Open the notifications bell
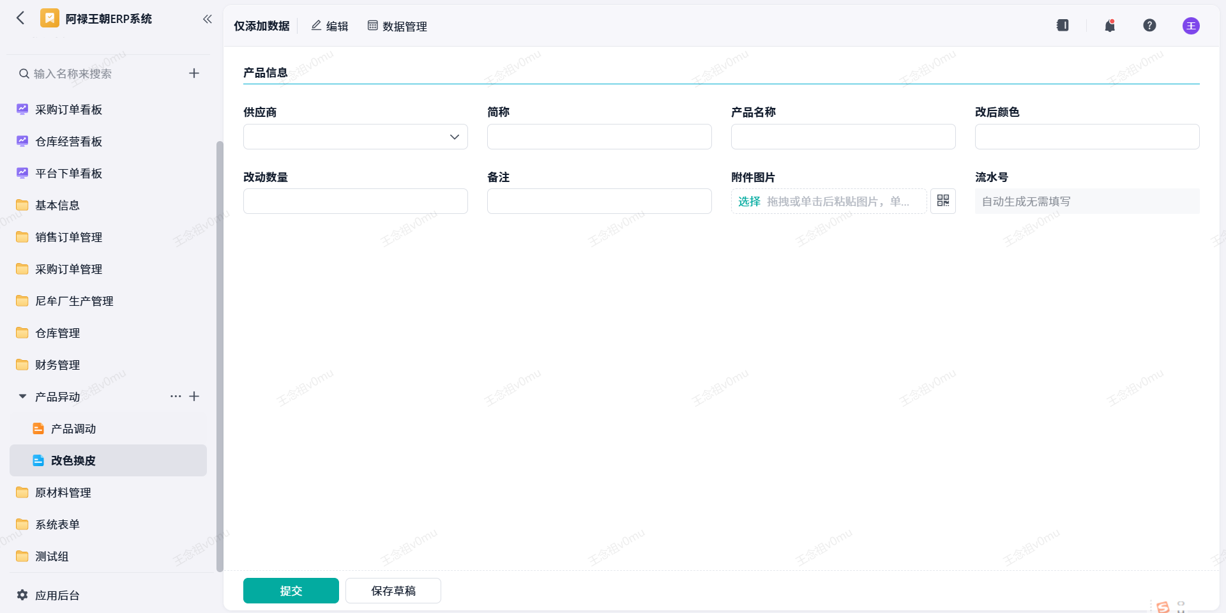 click(1110, 26)
